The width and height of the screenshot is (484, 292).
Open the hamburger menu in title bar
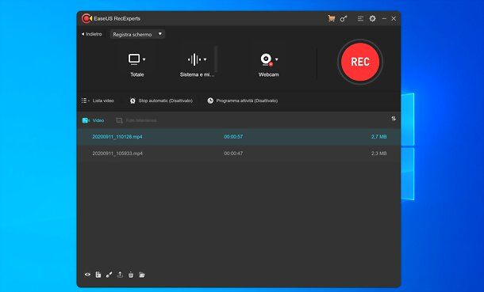pos(360,19)
